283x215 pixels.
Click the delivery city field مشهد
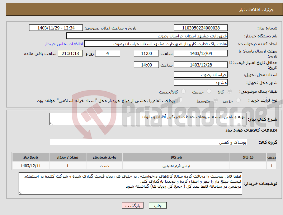pos(201,83)
